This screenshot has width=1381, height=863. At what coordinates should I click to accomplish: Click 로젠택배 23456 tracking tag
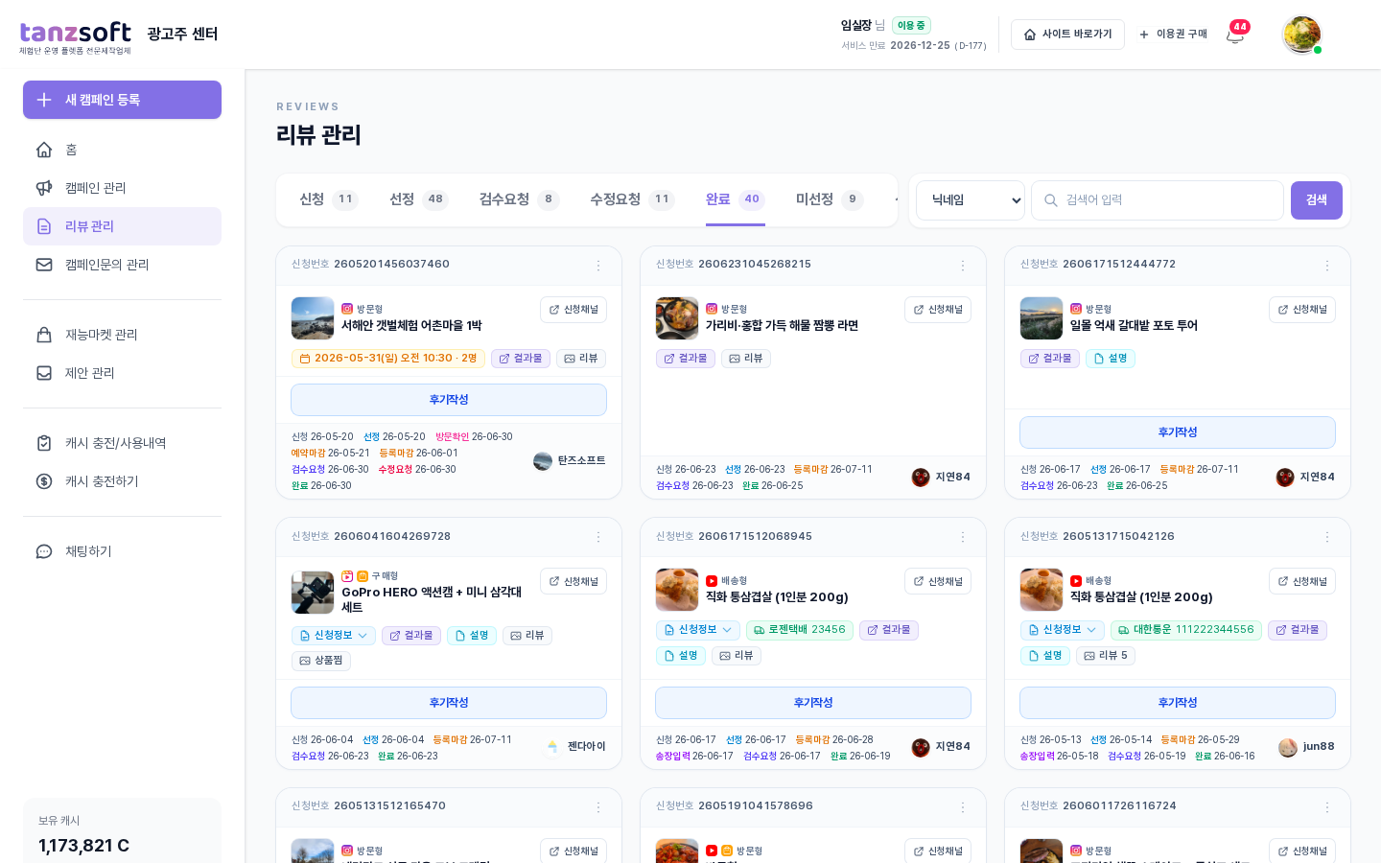click(800, 630)
